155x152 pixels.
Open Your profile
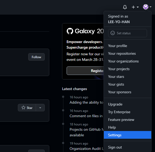(128, 46)
